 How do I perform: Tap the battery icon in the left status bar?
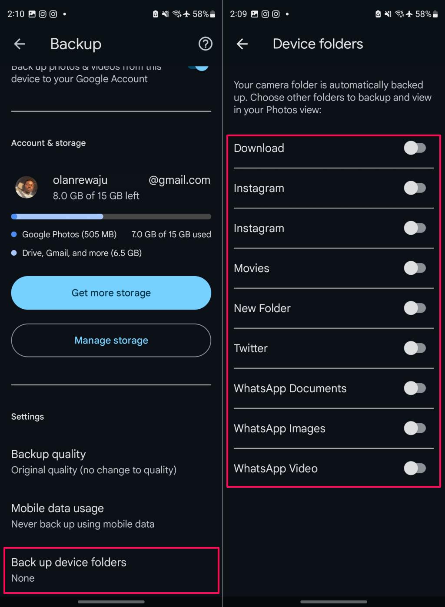tap(213, 14)
